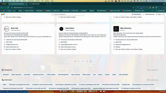Open the Profiles menu
Image resolution: width=166 pixels, height=93 pixels.
[37, 1]
